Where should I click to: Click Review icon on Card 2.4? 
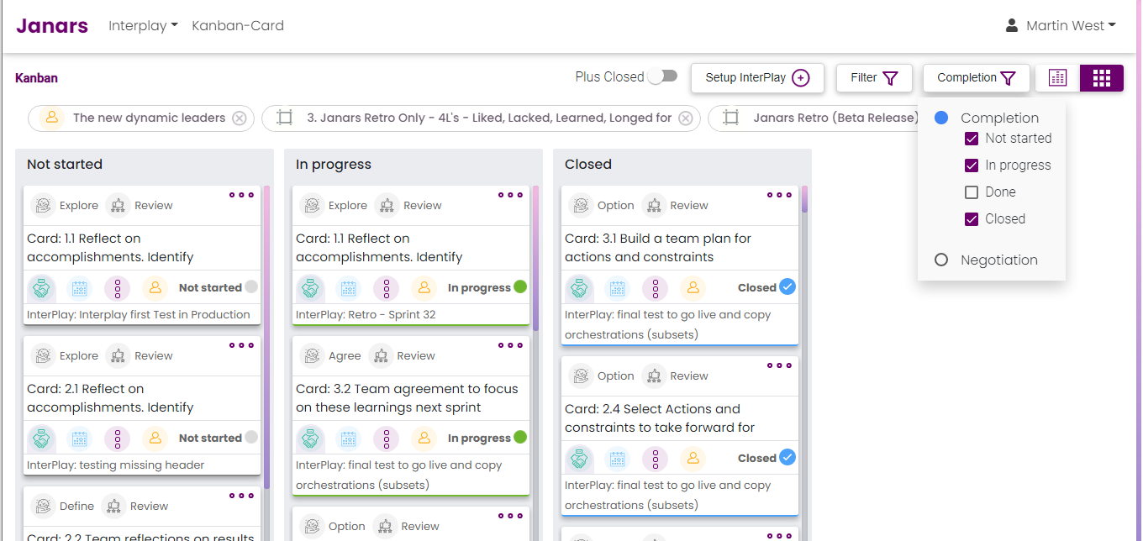[x=654, y=376]
